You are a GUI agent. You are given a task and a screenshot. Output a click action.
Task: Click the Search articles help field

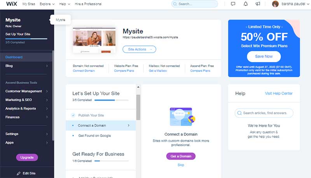point(264,113)
